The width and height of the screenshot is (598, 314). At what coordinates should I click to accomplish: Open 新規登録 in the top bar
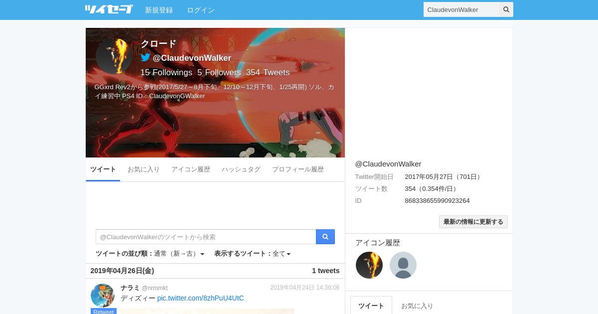point(159,10)
